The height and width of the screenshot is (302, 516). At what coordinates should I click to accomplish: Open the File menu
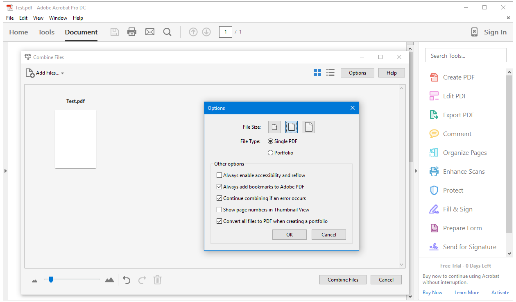10,18
